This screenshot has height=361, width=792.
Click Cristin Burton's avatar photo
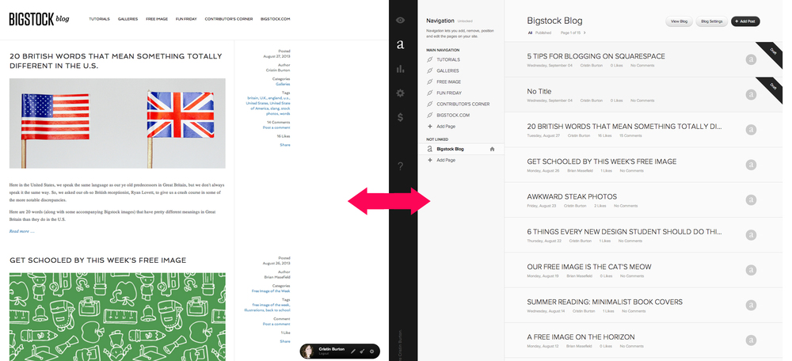tap(309, 351)
